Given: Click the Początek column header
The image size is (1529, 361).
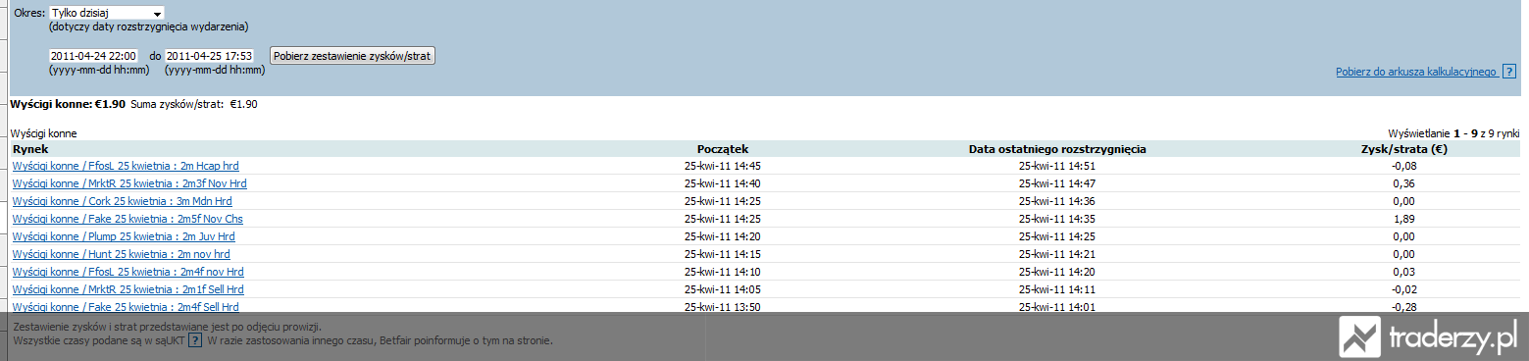Looking at the screenshot, I should tap(723, 149).
